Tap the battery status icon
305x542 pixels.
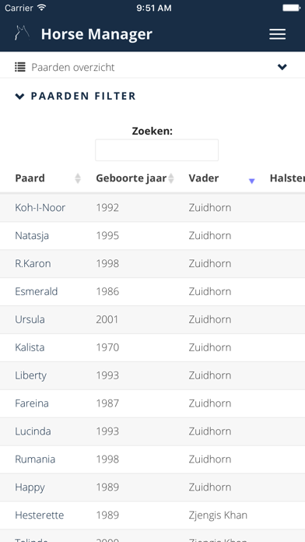[x=291, y=8]
